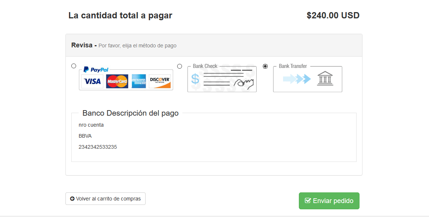429x217 pixels.
Task: Select the Bank Transfer radio button
Action: pos(265,66)
